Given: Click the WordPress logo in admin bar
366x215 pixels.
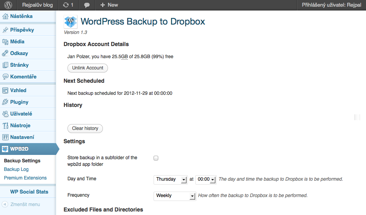Looking at the screenshot, I should click(8, 5).
